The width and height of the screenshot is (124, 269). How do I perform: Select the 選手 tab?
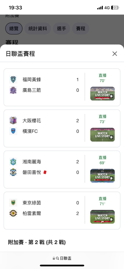61,29
